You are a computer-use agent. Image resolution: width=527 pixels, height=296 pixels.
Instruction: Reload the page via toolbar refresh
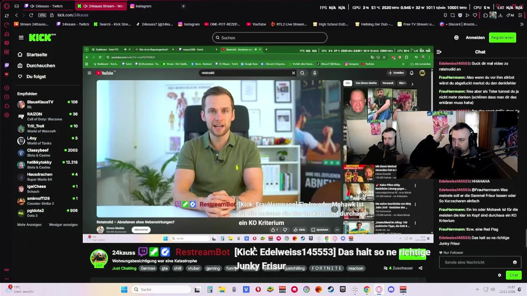31,15
